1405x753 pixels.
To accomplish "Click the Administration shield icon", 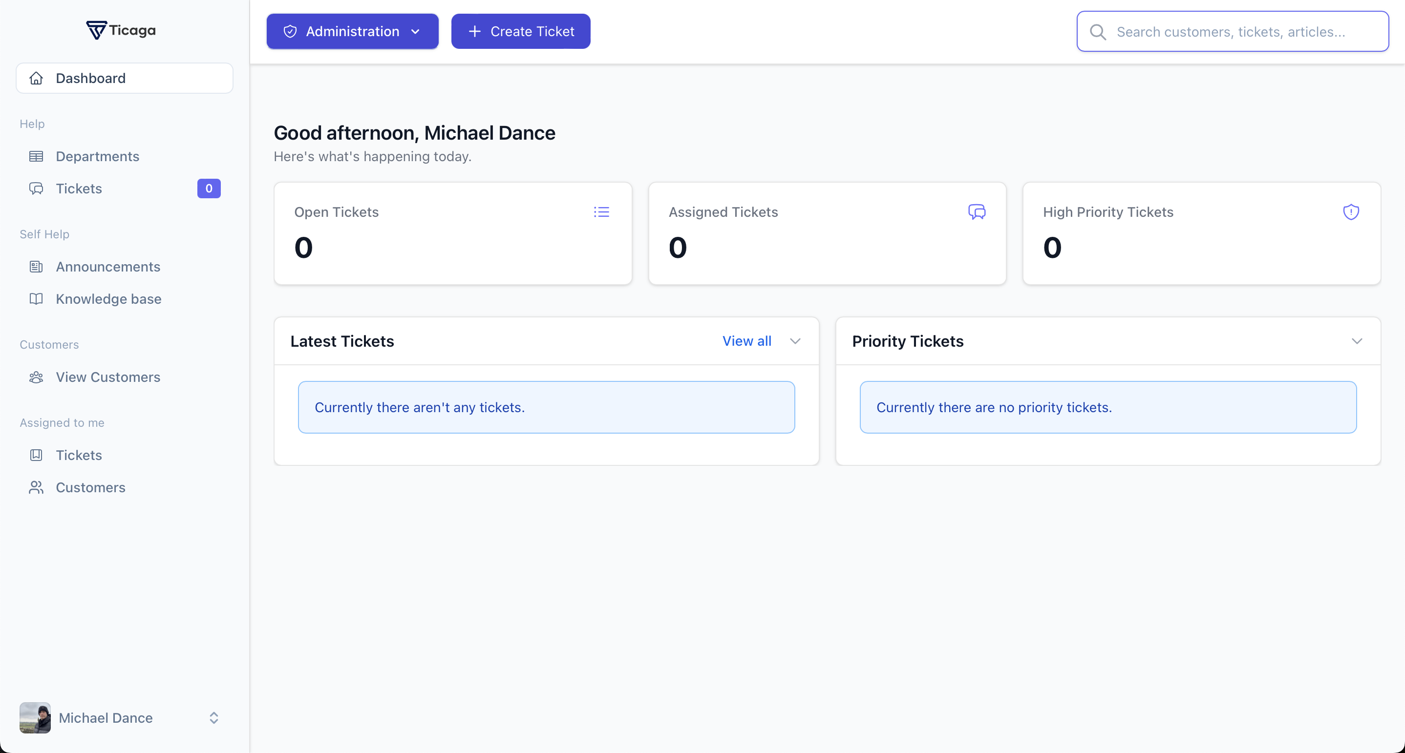I will tap(290, 32).
